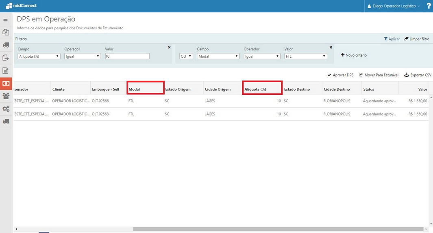Toggle the hamburger menu in the sidebar
433x233 pixels.
[6, 20]
